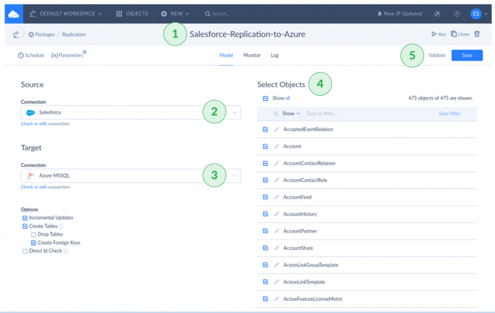Switch to the Monitor tab
The image size is (495, 313).
pyautogui.click(x=251, y=55)
